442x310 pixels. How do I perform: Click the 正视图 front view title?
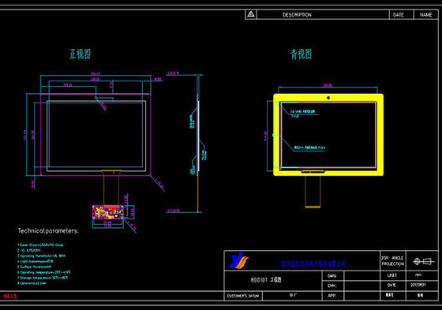pos(81,54)
